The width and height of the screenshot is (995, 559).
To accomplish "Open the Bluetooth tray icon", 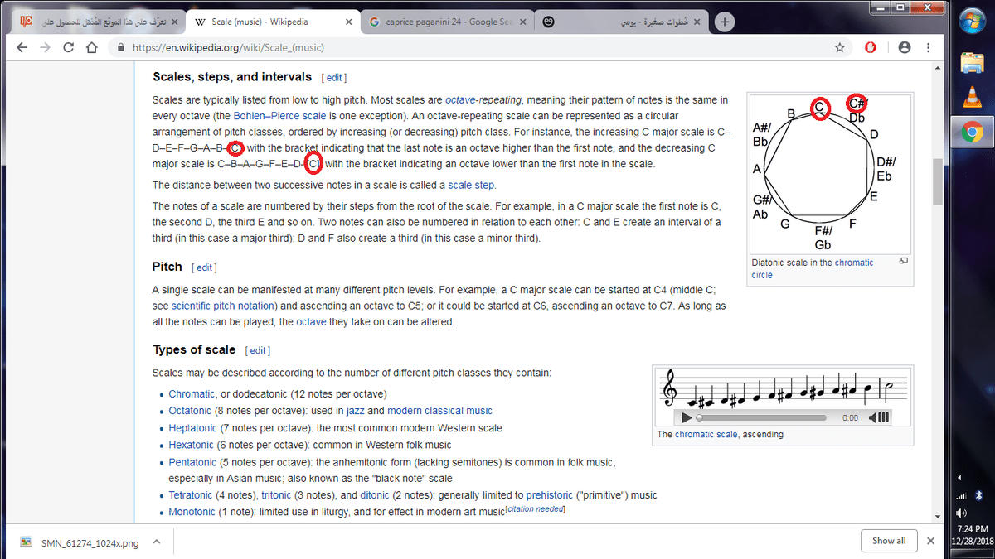I will coord(978,496).
